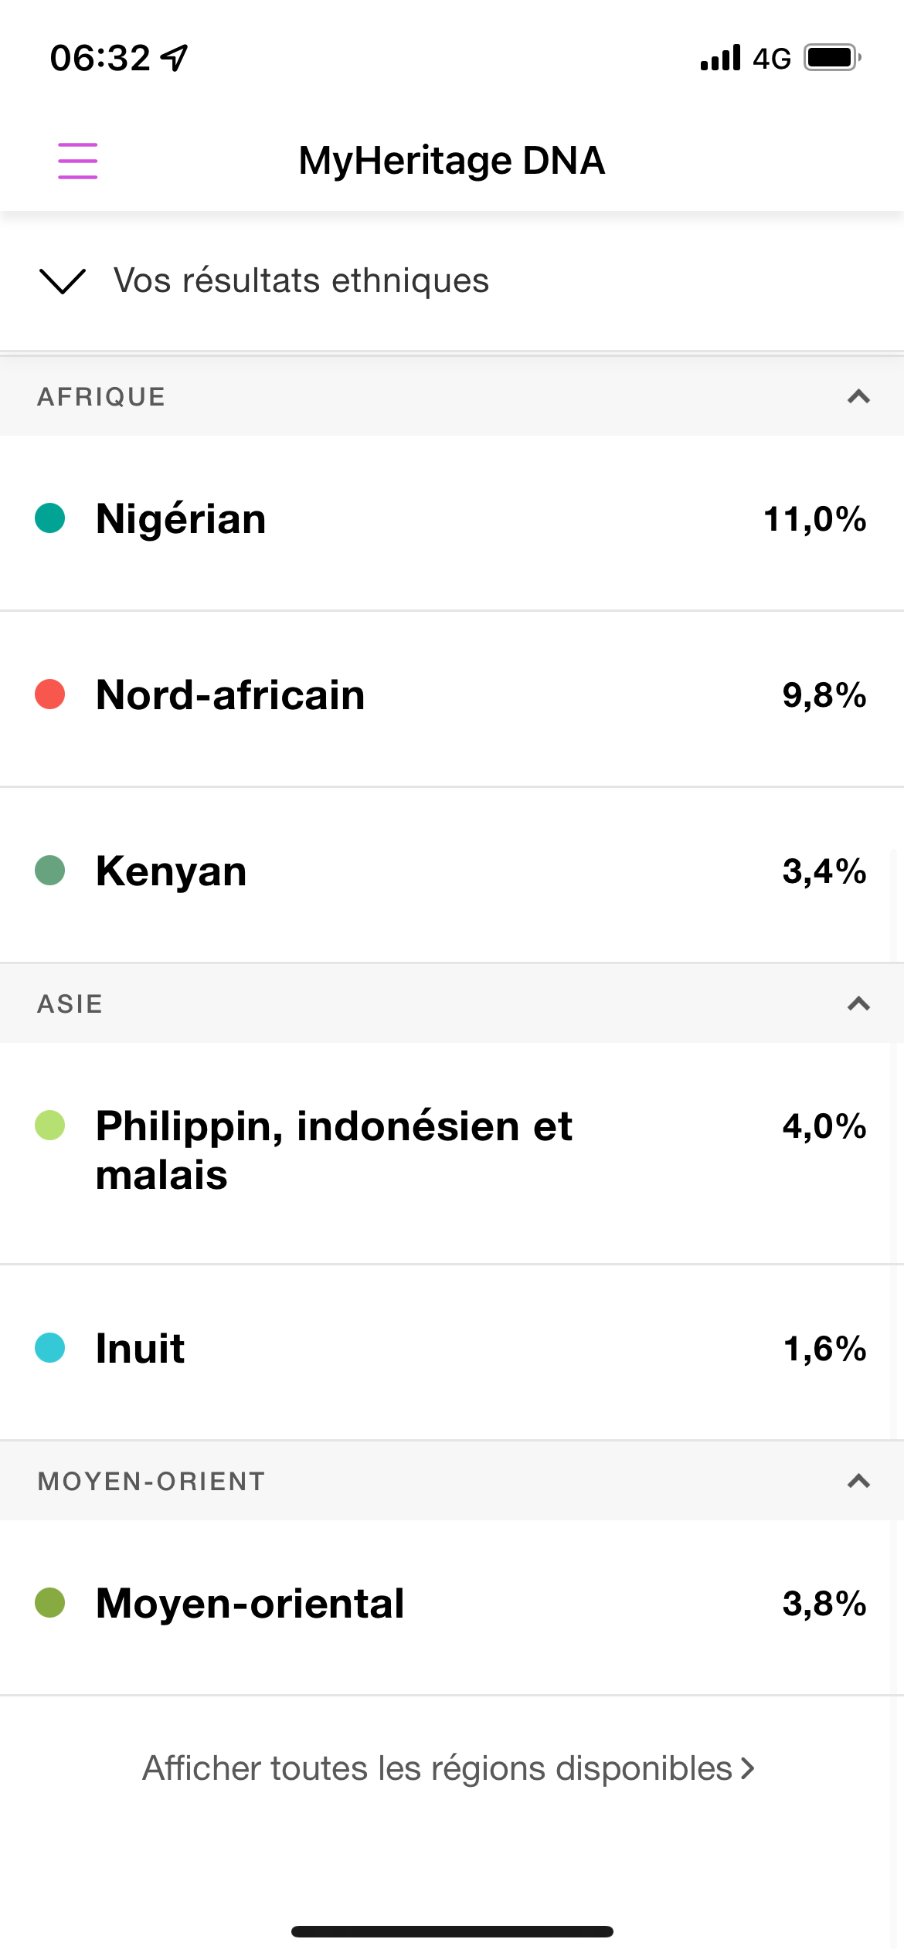Tap the location arrow status icon
This screenshot has width=904, height=1956.
pyautogui.click(x=175, y=57)
